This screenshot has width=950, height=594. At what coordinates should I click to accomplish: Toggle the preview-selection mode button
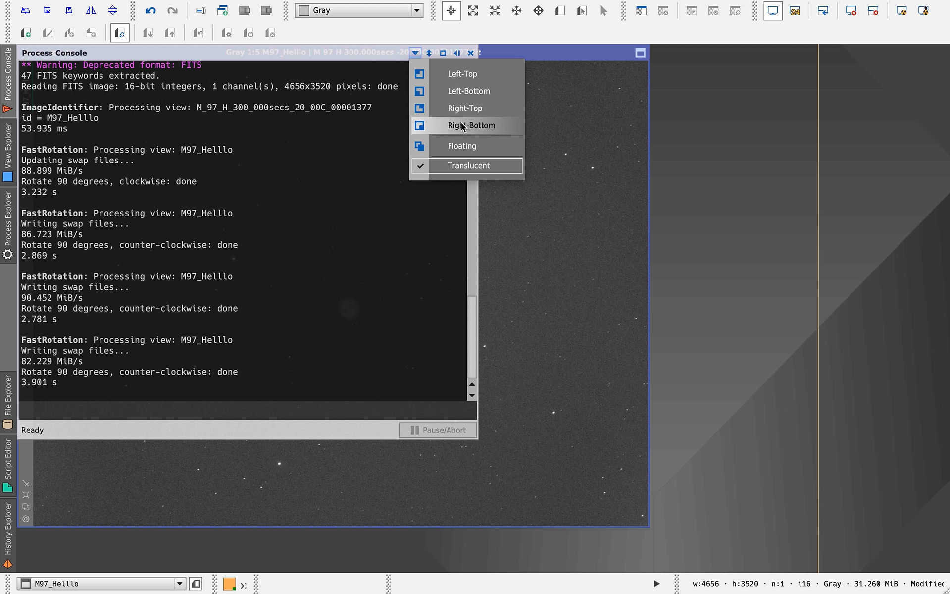point(120,33)
